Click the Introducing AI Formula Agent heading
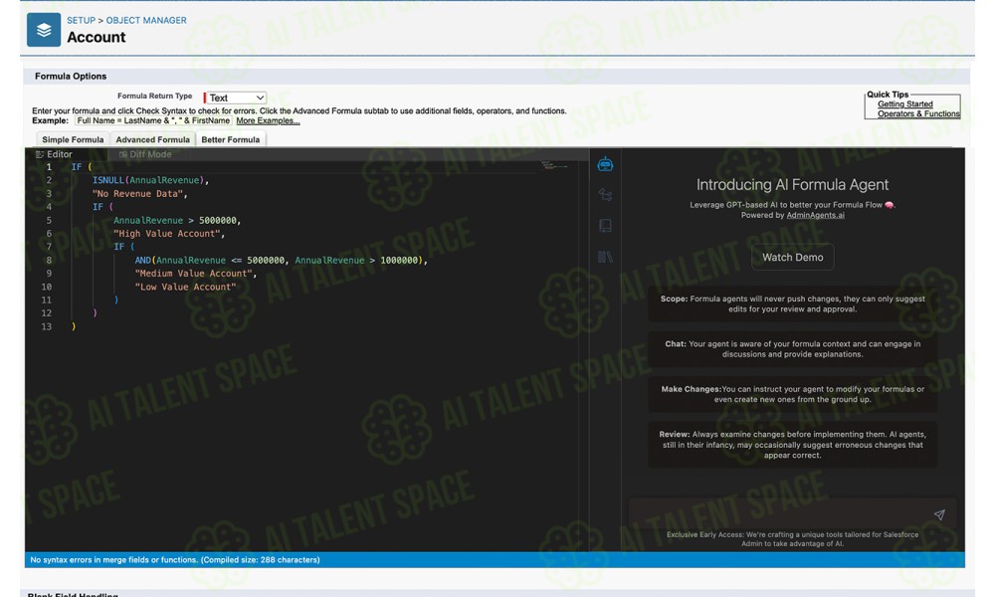 tap(793, 185)
